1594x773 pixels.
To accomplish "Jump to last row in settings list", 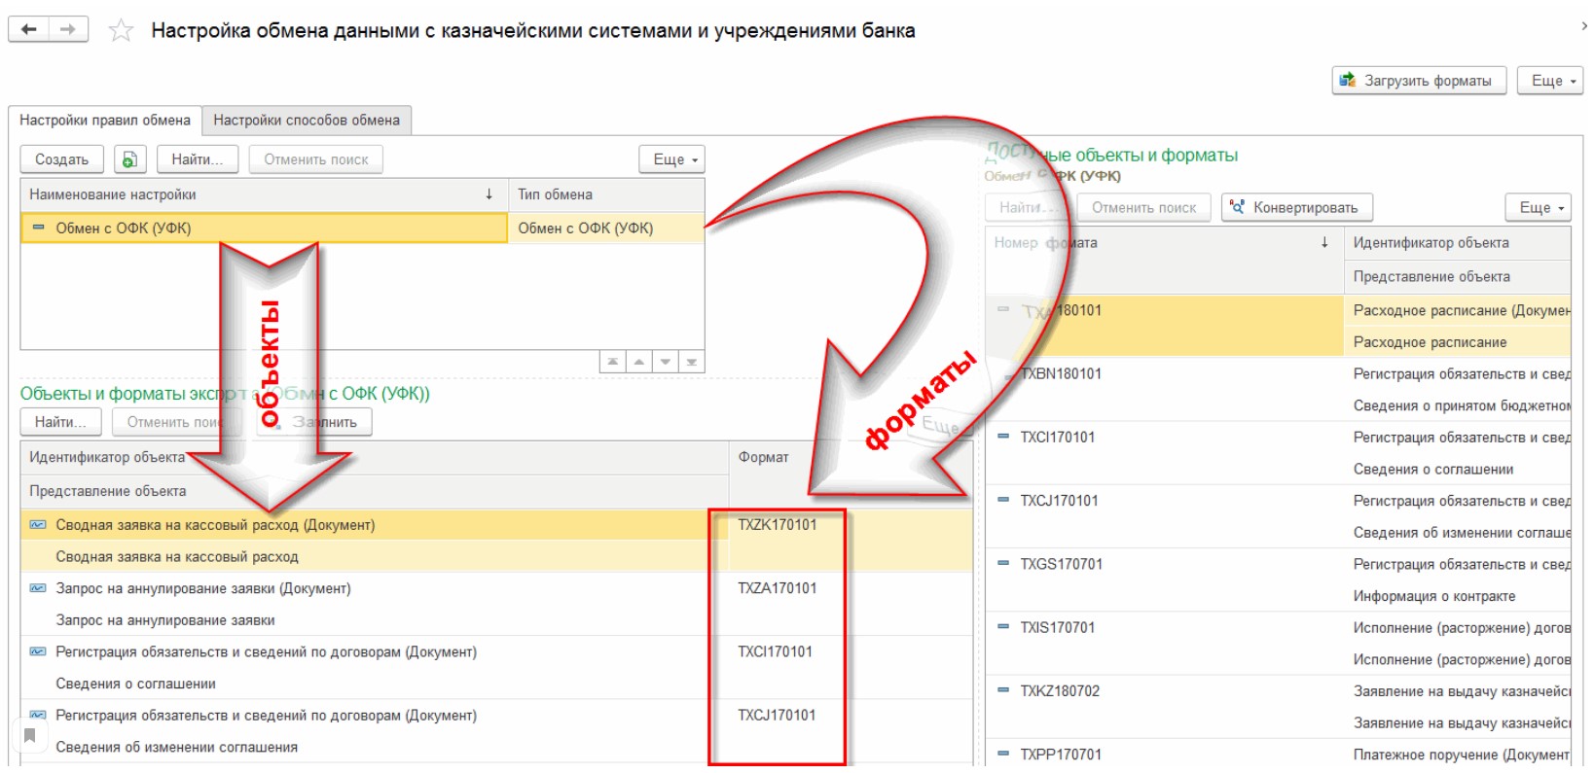I will coord(691,362).
